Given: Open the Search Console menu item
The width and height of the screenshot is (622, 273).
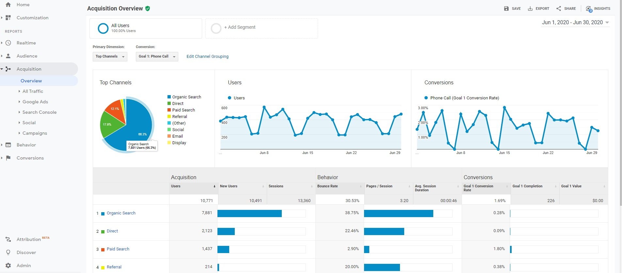Looking at the screenshot, I should [x=39, y=112].
